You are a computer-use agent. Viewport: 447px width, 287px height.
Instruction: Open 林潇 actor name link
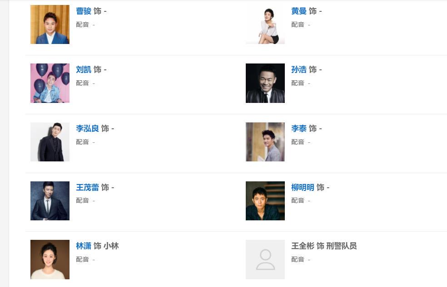[x=84, y=246]
